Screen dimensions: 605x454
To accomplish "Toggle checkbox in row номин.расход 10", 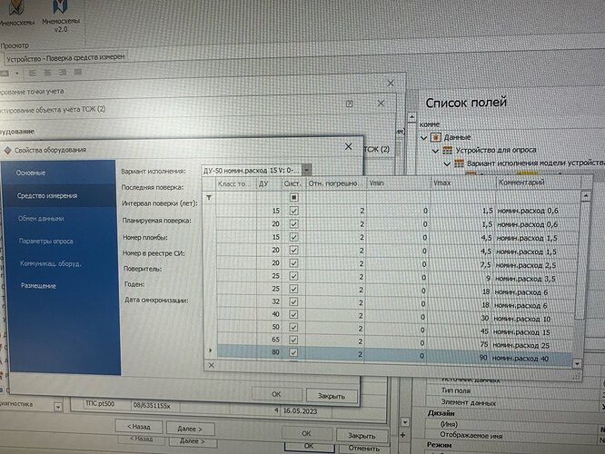I will pyautogui.click(x=293, y=315).
